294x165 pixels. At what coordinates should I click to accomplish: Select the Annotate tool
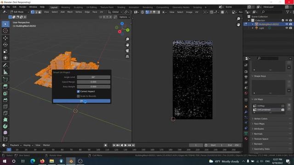tap(5, 65)
